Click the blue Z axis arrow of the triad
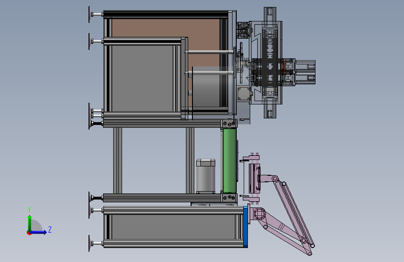The width and height of the screenshot is (404, 262). pyautogui.click(x=38, y=232)
